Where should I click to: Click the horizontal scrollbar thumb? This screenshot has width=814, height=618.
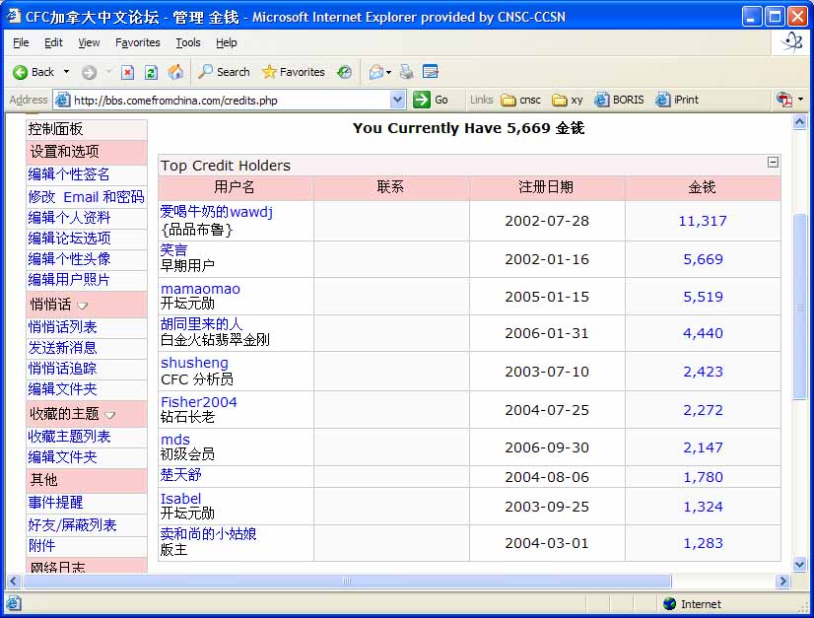click(347, 582)
